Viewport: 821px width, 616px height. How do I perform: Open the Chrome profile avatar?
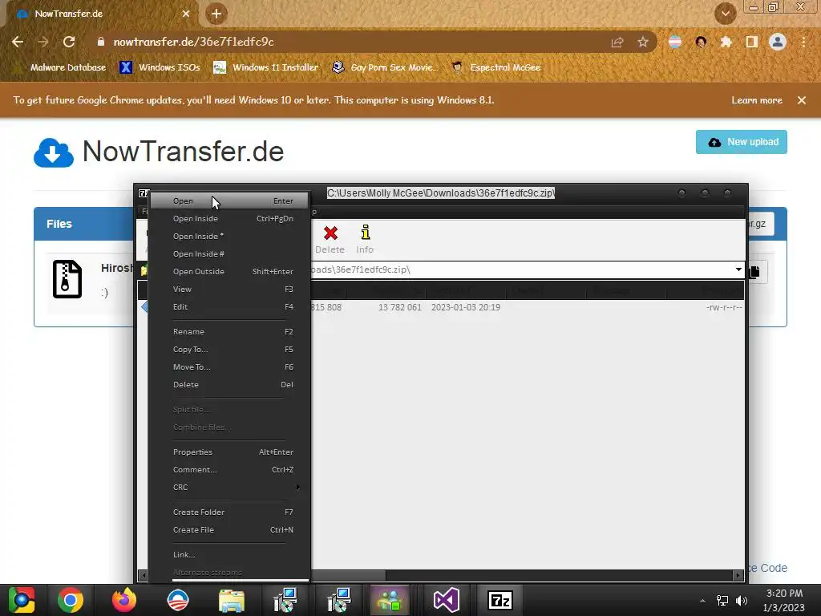tap(778, 42)
